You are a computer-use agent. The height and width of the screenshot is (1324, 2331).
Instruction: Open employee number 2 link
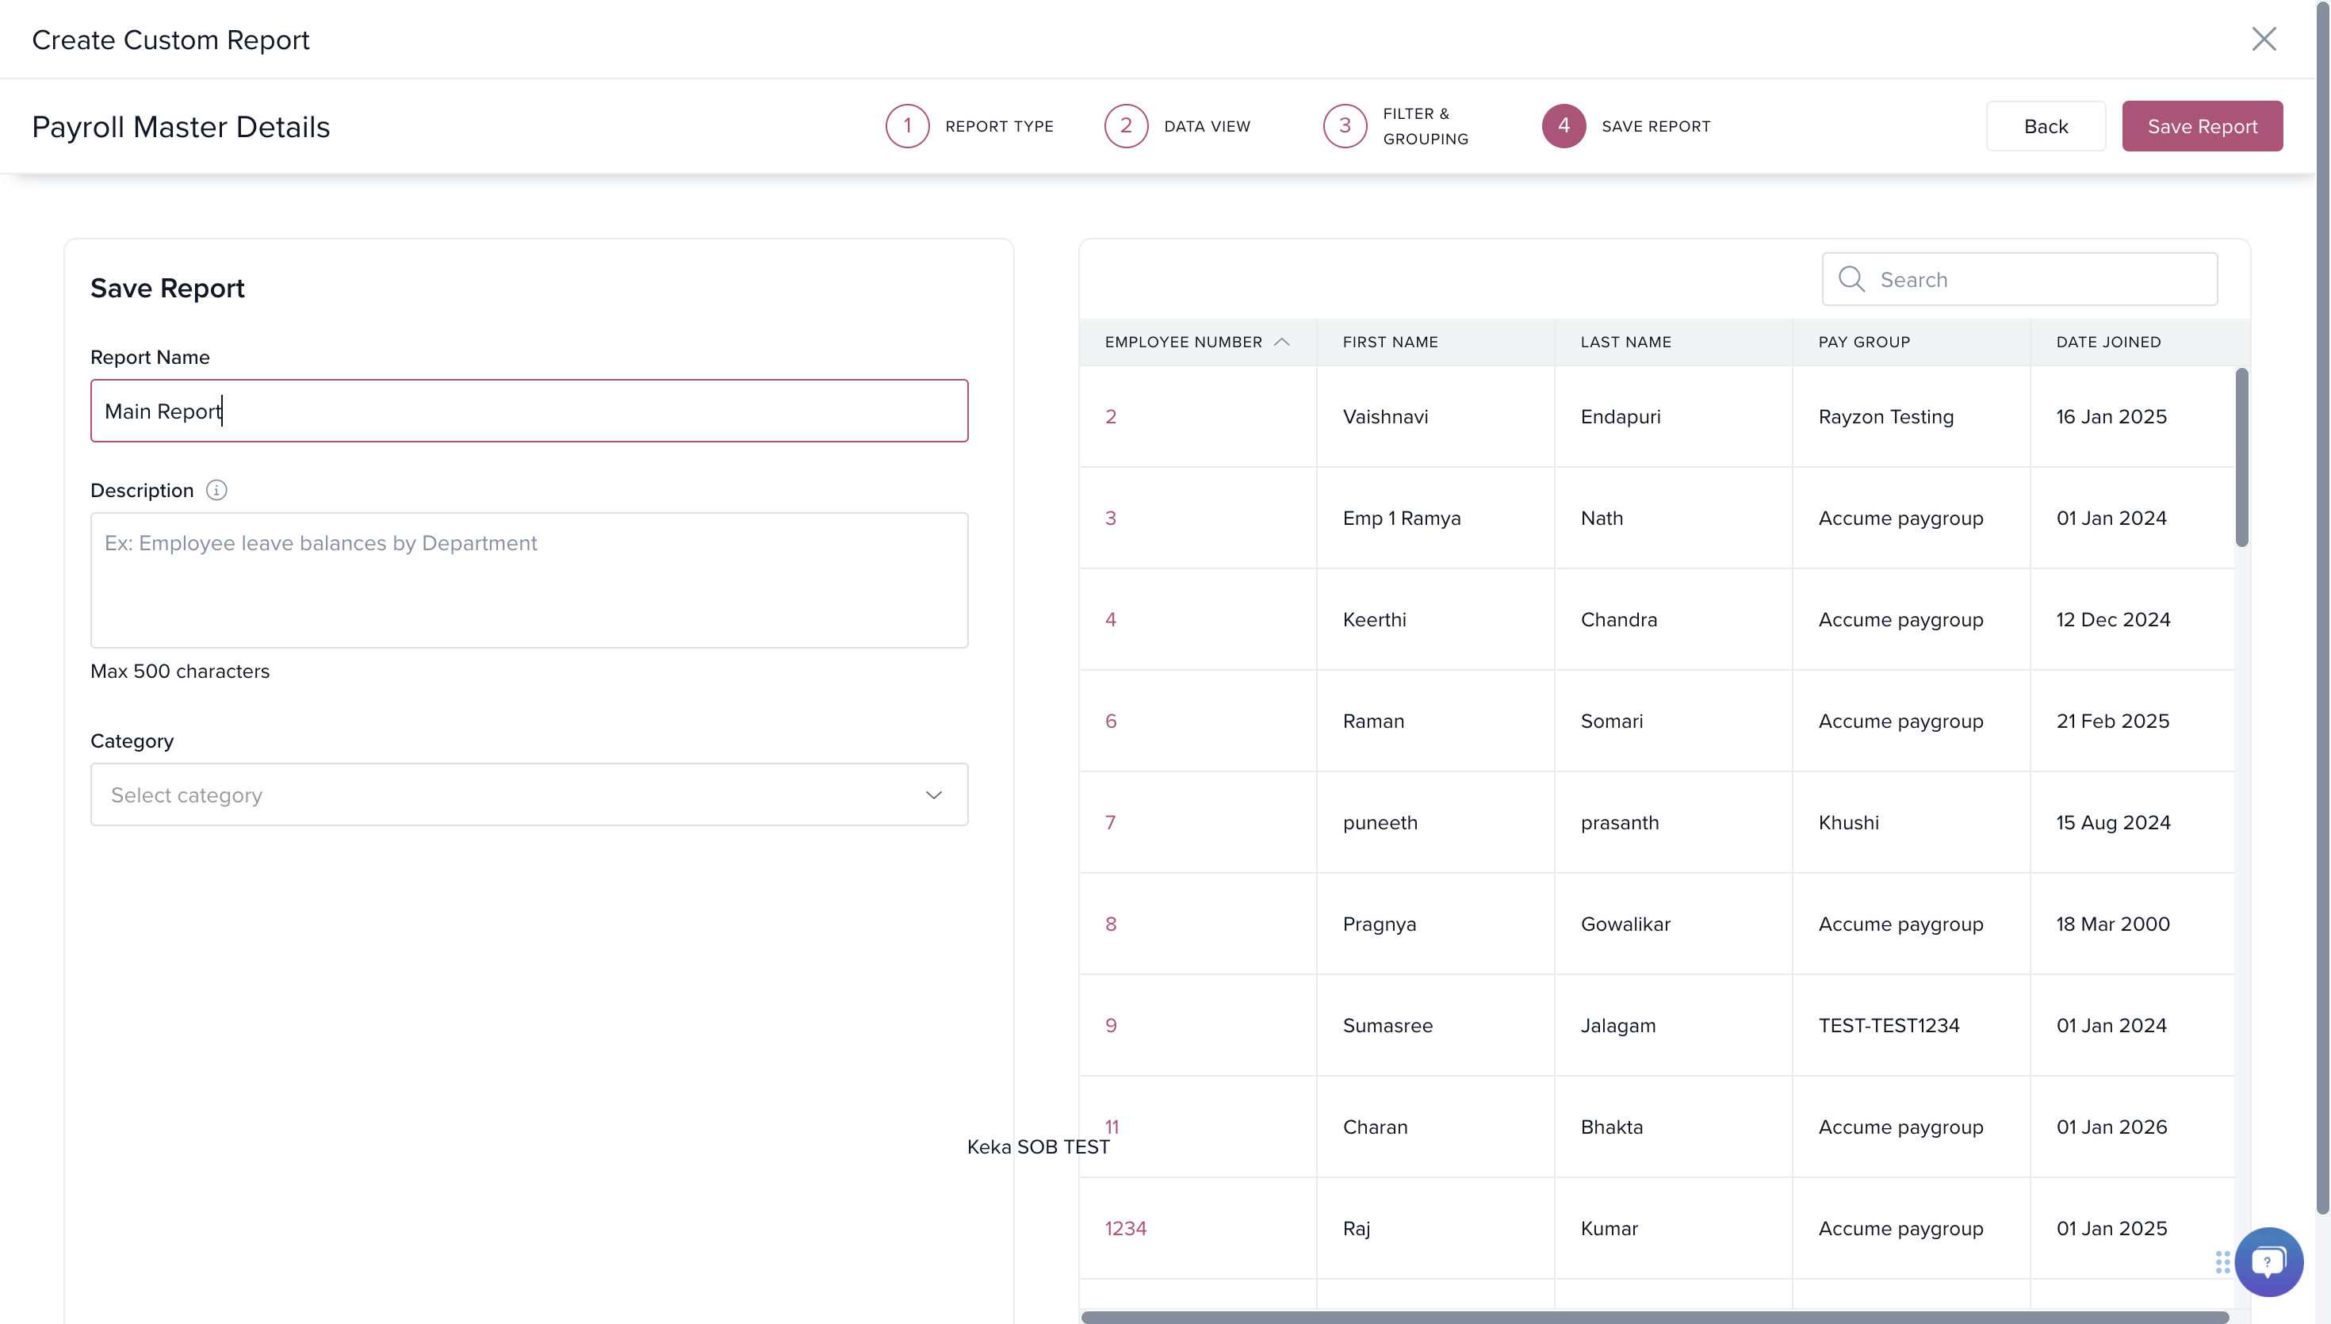click(1110, 416)
